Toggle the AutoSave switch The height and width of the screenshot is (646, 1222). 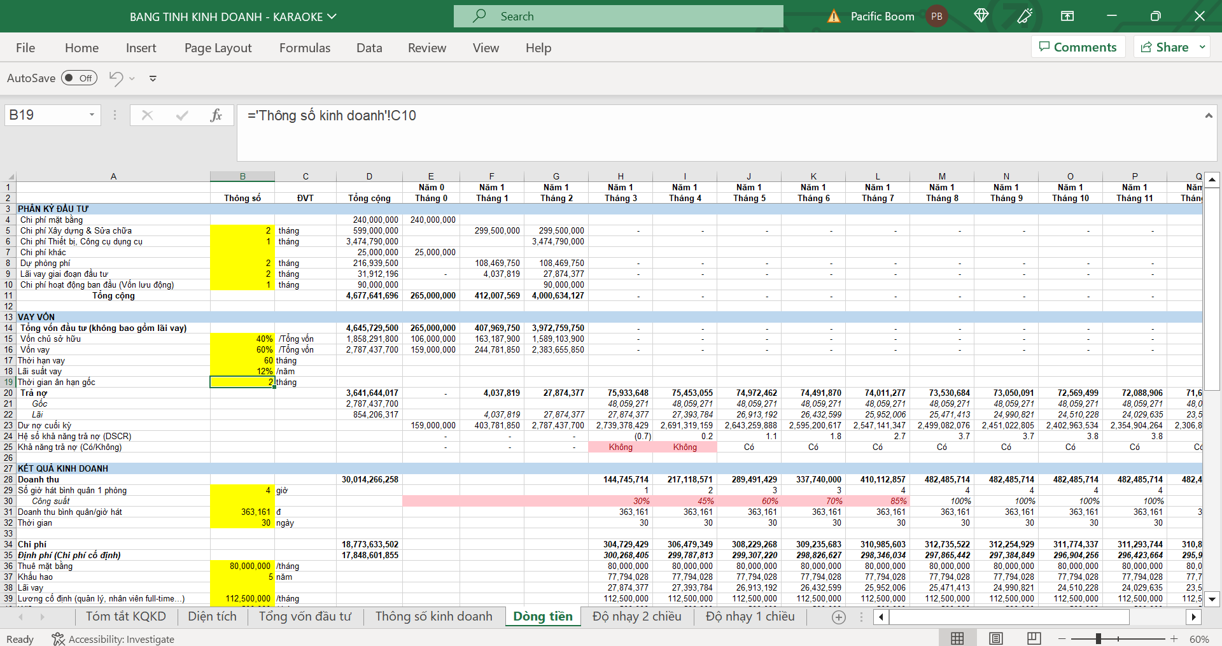79,78
